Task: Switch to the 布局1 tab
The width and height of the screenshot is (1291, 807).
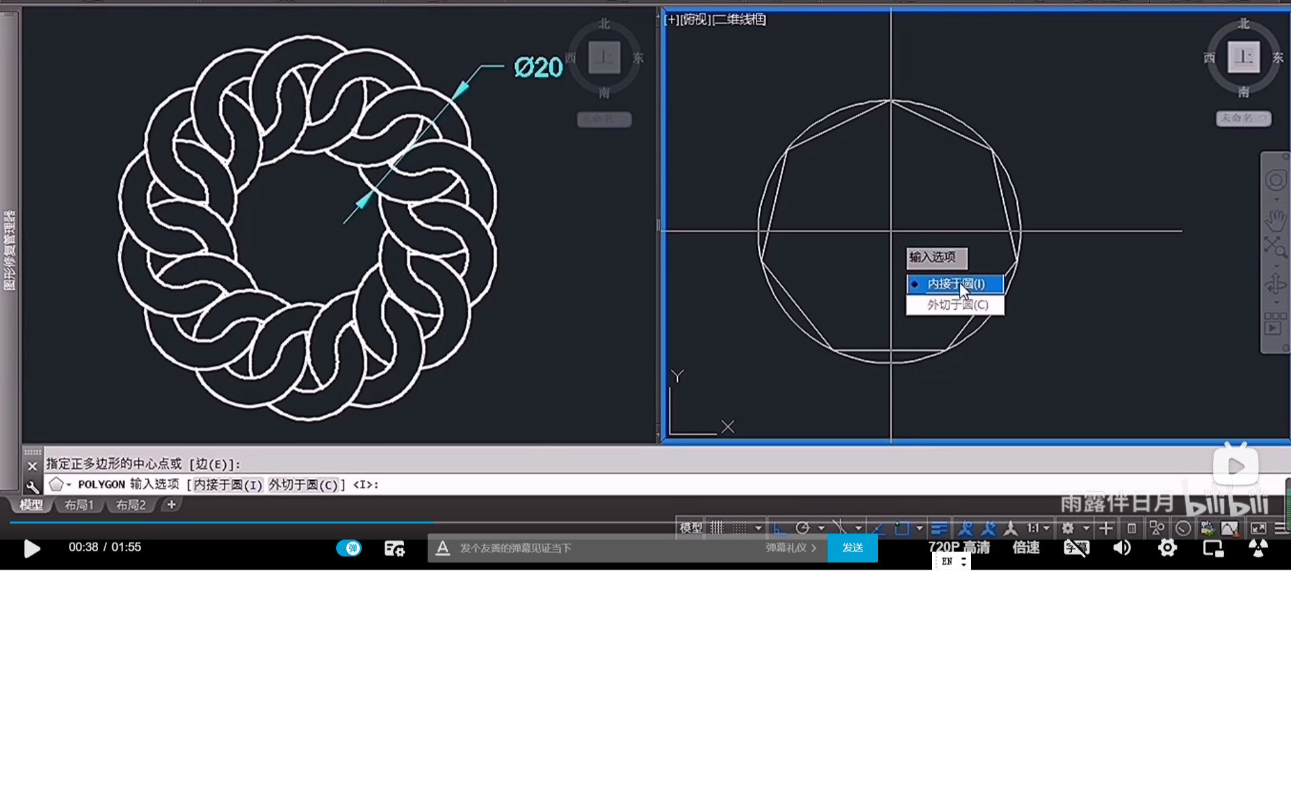Action: pos(79,505)
